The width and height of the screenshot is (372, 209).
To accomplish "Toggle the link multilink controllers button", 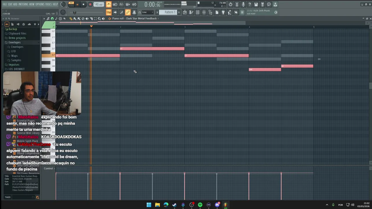I will pyautogui.click(x=128, y=12).
